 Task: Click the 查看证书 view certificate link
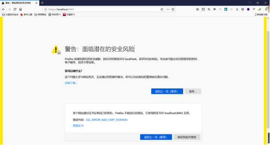point(78,126)
